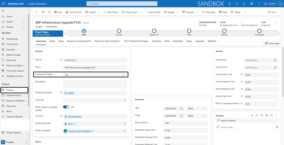Expand the Related tab chevron
The height and width of the screenshot is (145, 284).
point(218,41)
